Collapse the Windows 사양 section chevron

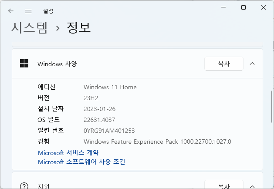point(252,64)
